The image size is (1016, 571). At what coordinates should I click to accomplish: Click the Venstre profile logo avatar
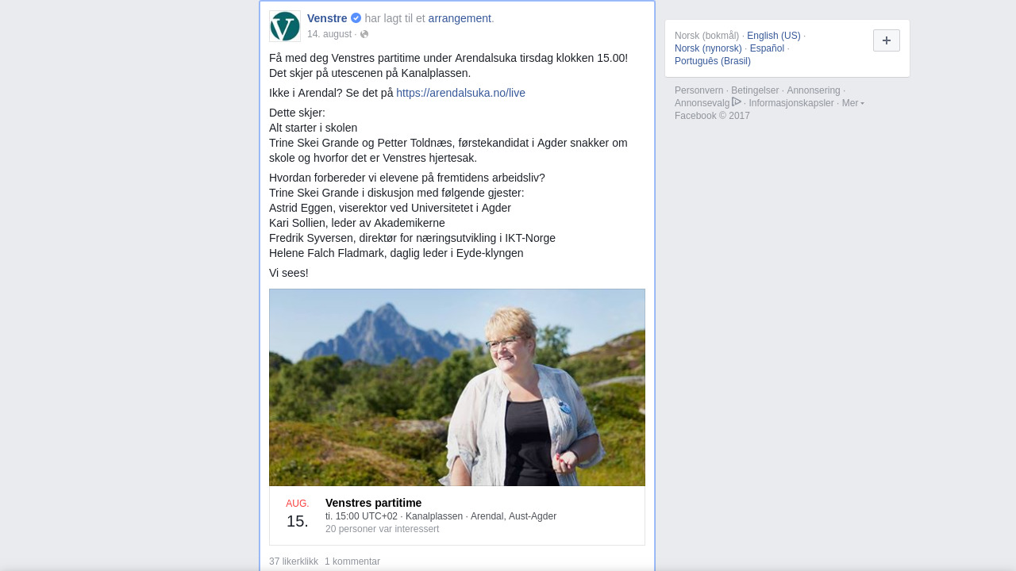[x=285, y=26]
